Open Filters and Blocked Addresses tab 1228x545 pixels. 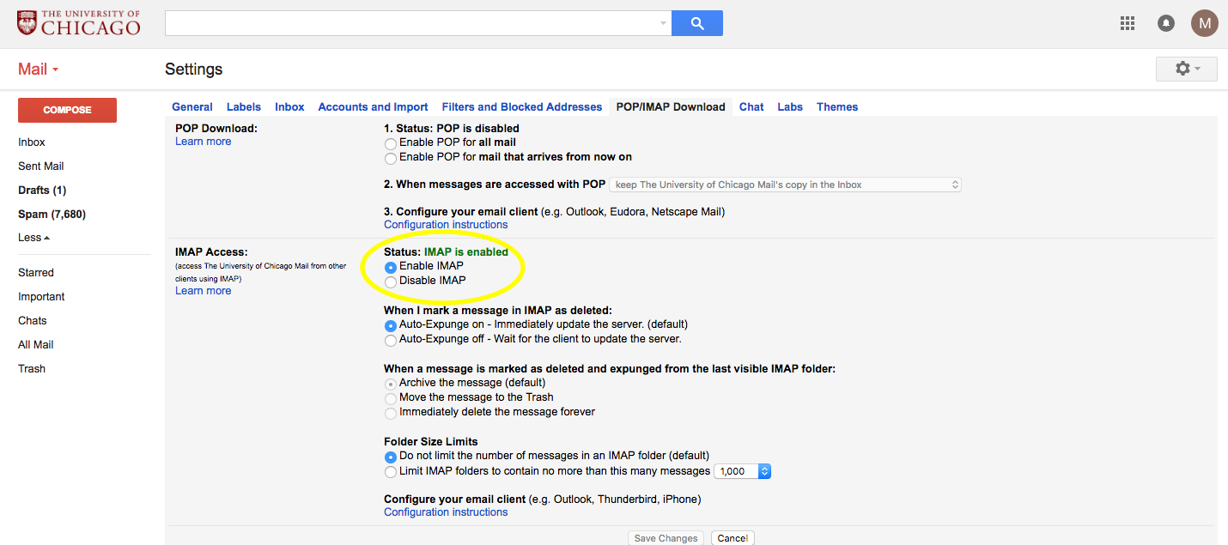tap(522, 107)
